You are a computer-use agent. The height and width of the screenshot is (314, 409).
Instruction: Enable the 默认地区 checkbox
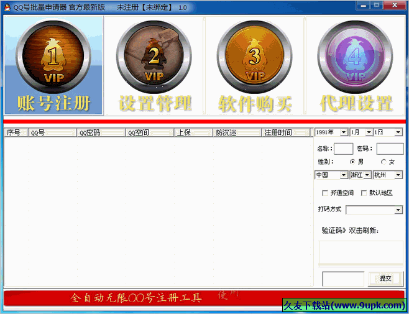coord(364,193)
